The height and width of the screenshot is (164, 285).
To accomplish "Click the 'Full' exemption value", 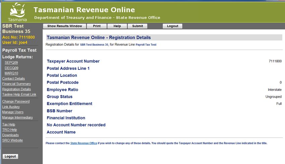I will pos(279,104).
